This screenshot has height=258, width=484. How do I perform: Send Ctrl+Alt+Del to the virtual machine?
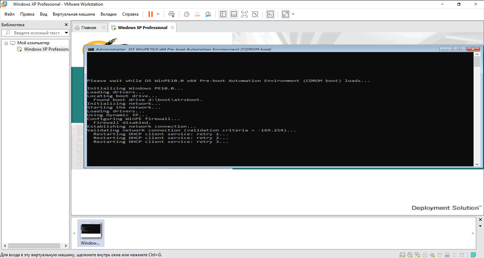tap(171, 14)
